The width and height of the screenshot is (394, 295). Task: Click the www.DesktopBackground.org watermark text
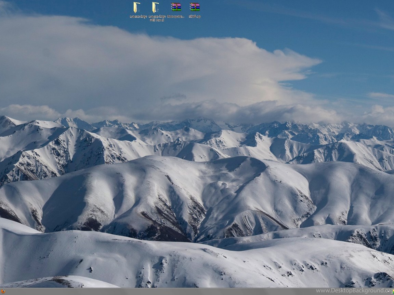tap(352, 291)
